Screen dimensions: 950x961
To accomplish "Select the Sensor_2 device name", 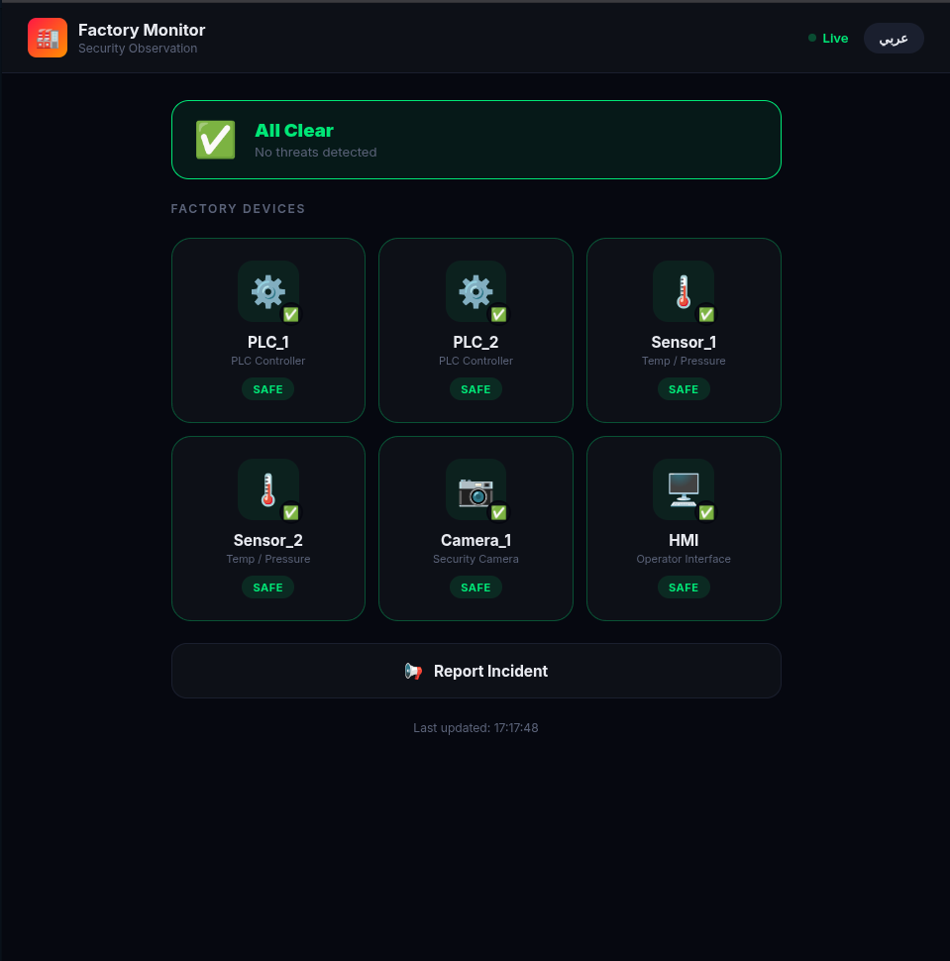I will (x=267, y=540).
